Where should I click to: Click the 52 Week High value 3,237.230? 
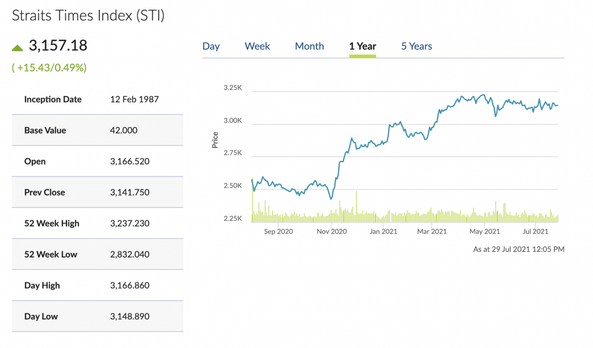(x=129, y=224)
